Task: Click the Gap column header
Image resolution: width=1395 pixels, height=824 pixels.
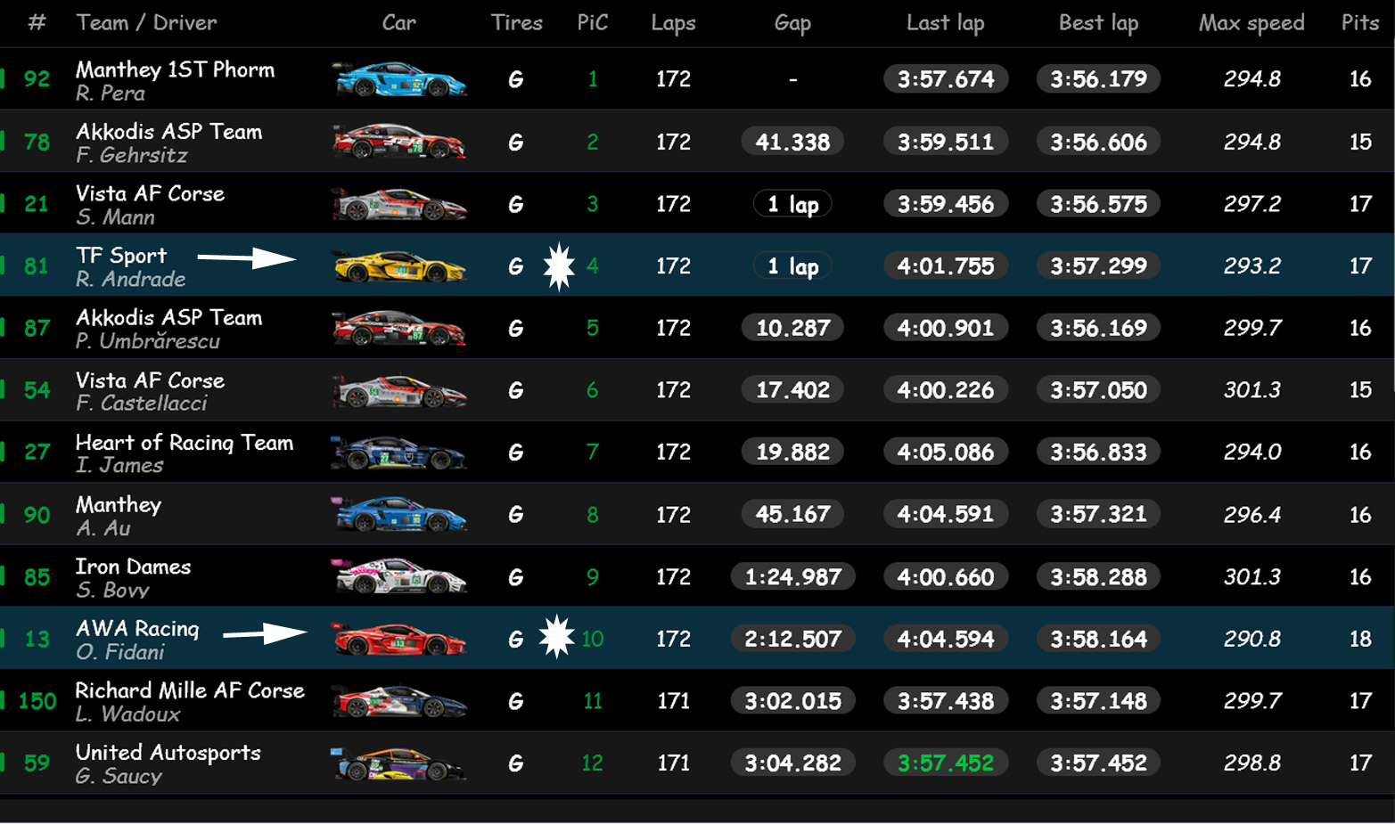Action: [x=792, y=23]
